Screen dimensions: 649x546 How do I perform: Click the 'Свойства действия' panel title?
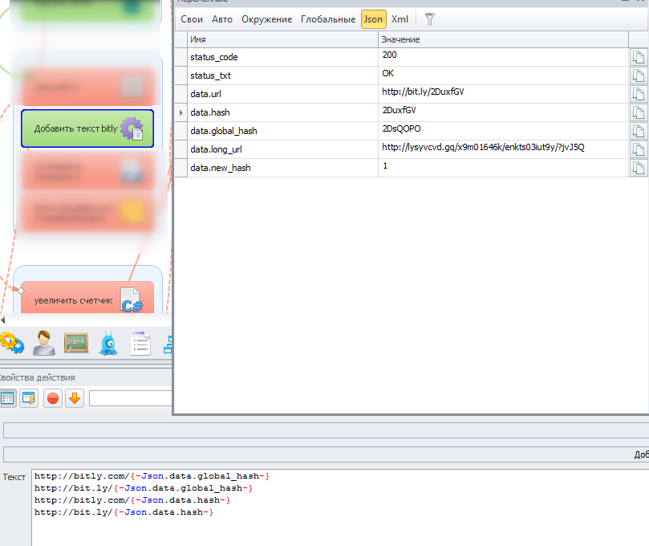coord(37,377)
